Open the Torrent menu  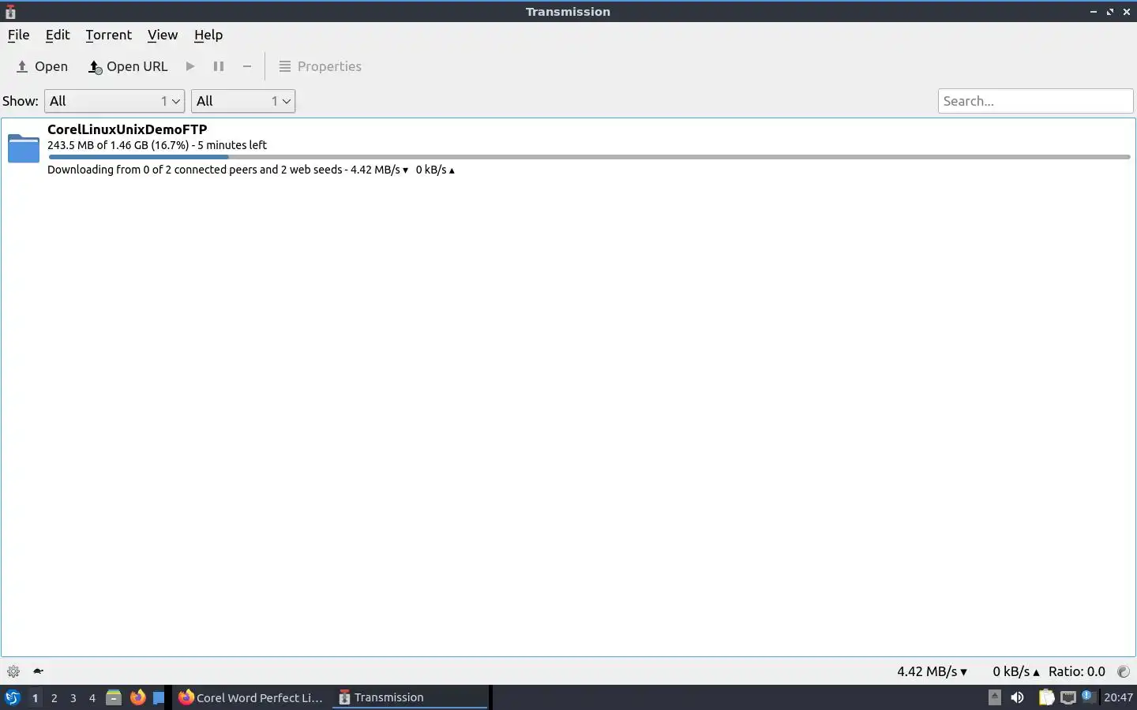[109, 35]
